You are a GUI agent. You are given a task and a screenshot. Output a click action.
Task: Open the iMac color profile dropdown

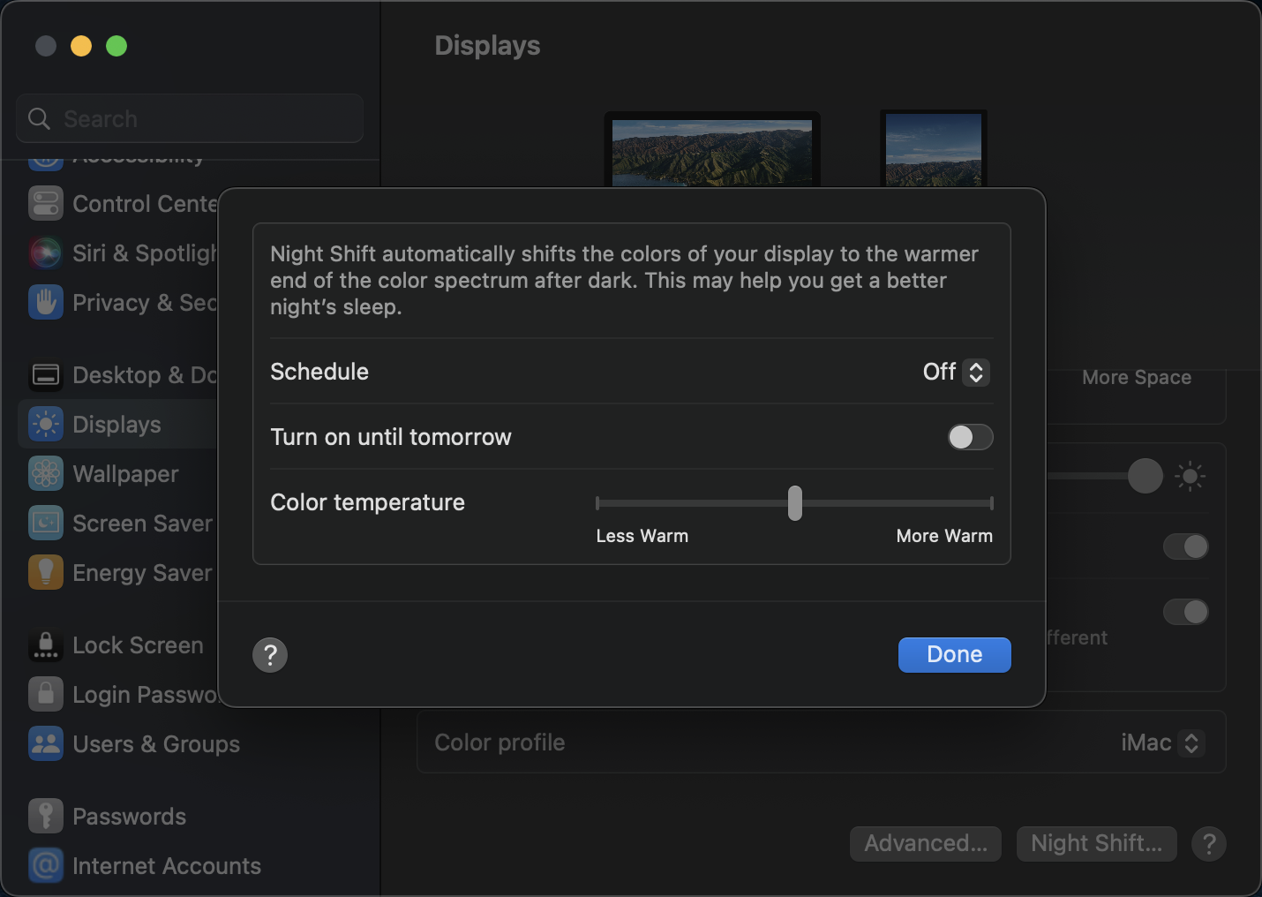tap(1162, 742)
